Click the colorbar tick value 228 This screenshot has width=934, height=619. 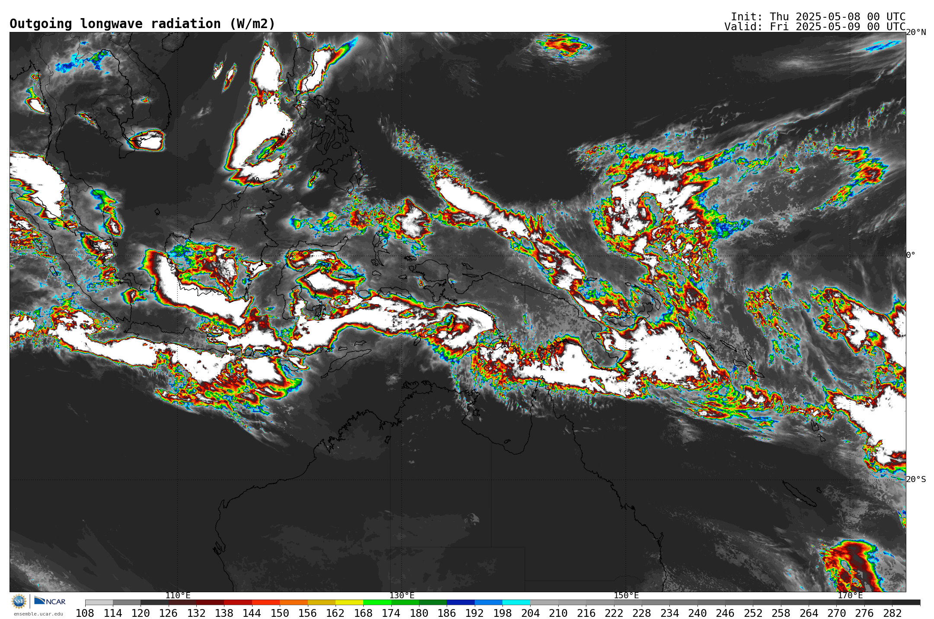click(642, 613)
